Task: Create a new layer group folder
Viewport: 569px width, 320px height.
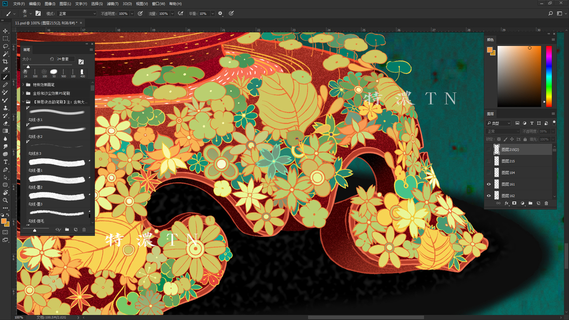Action: point(530,203)
